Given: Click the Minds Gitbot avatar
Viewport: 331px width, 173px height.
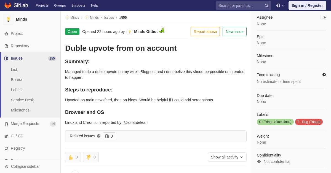Looking at the screenshot, I should [130, 32].
